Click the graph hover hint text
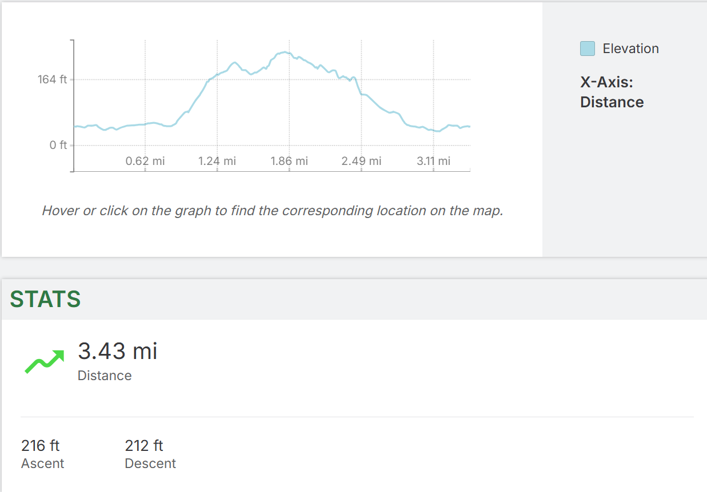The width and height of the screenshot is (707, 492). (x=273, y=211)
